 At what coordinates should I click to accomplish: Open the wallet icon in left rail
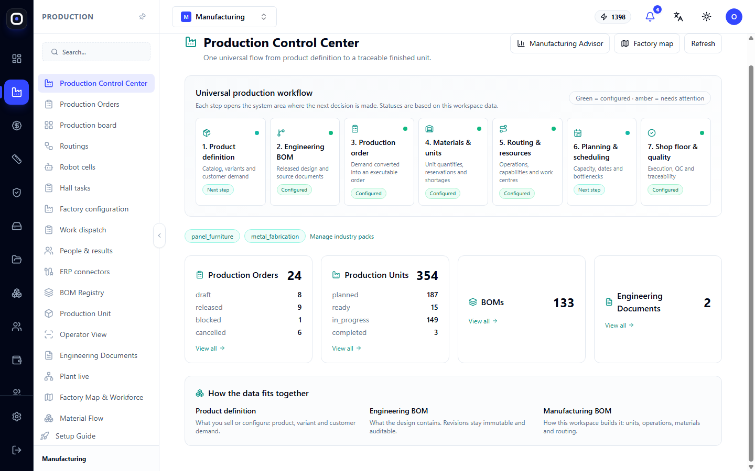click(17, 360)
